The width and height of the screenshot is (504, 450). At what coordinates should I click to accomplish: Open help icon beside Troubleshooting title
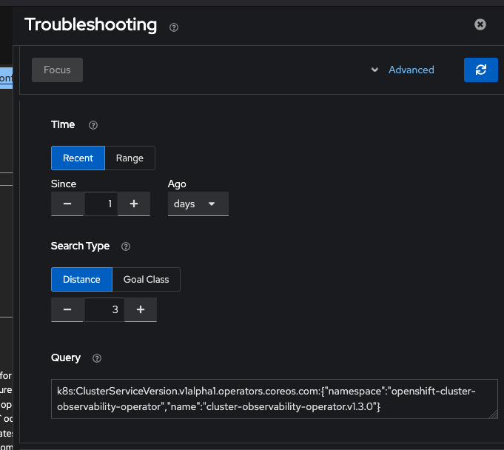click(174, 27)
